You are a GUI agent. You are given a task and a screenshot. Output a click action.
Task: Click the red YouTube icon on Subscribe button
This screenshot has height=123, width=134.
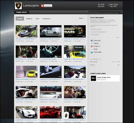point(42,6)
